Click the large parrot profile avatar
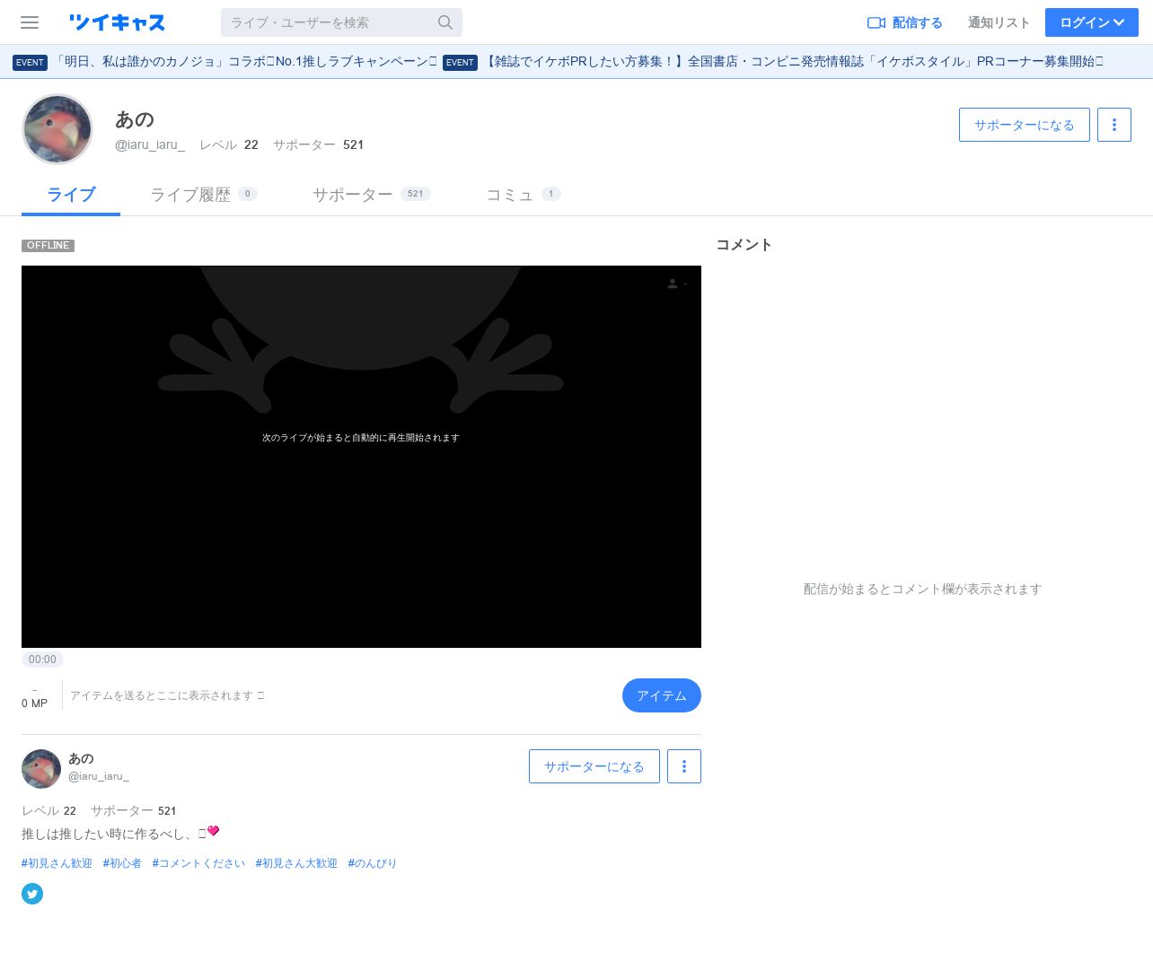The image size is (1153, 970). coord(57,129)
